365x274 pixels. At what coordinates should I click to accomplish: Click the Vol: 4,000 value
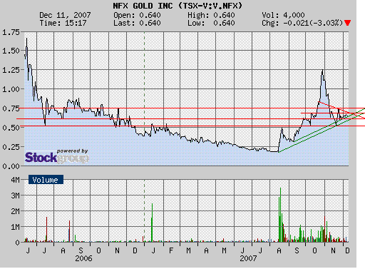click(x=283, y=15)
